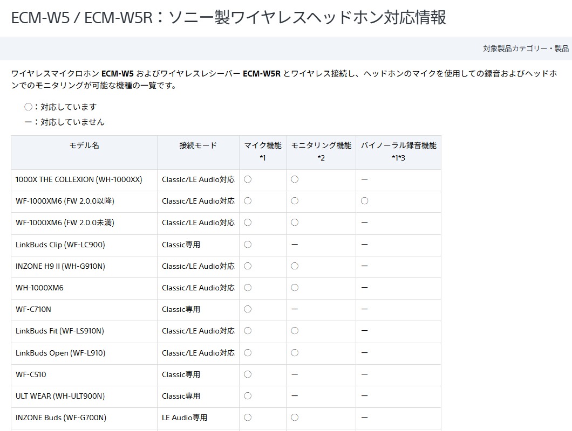Click binaural circle mark for WF-1000XM6 FW 2.0.0以降
Screen dimensions: 572x431
(x=364, y=201)
